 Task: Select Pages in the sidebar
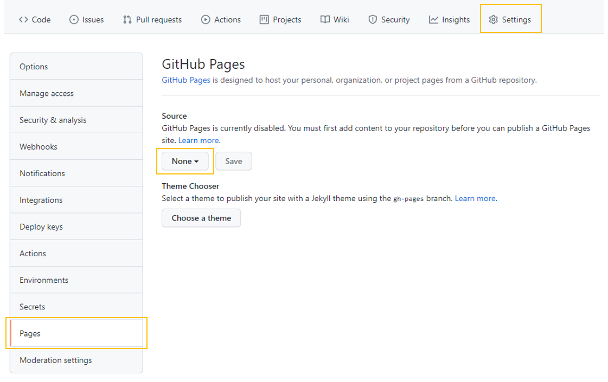tap(76, 334)
